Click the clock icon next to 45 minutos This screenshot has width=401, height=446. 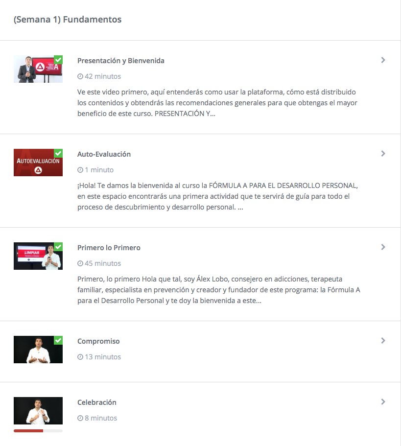(x=80, y=264)
